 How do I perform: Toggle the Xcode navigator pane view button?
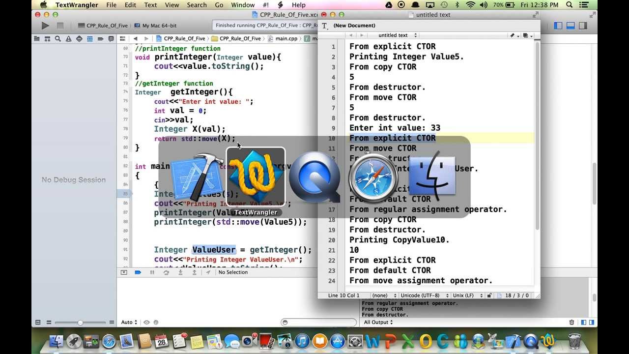558,26
